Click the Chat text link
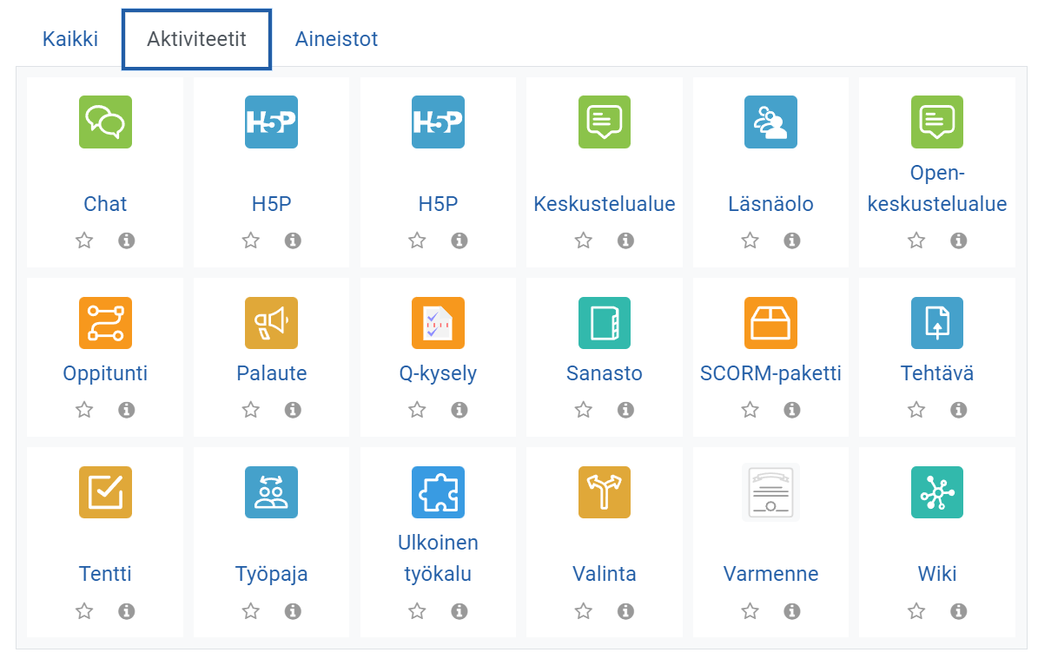The height and width of the screenshot is (659, 1038). [105, 204]
